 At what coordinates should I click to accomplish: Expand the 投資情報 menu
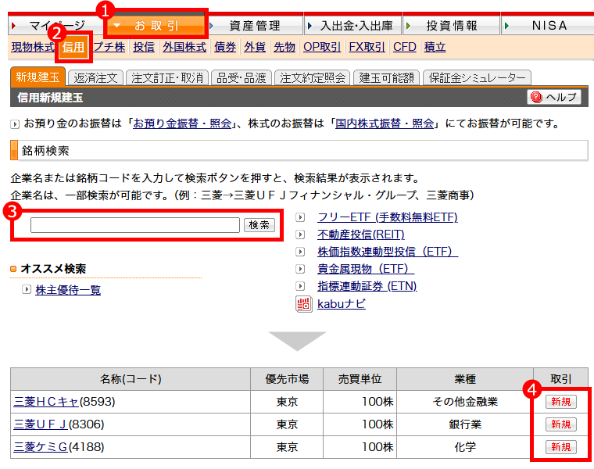[x=450, y=25]
